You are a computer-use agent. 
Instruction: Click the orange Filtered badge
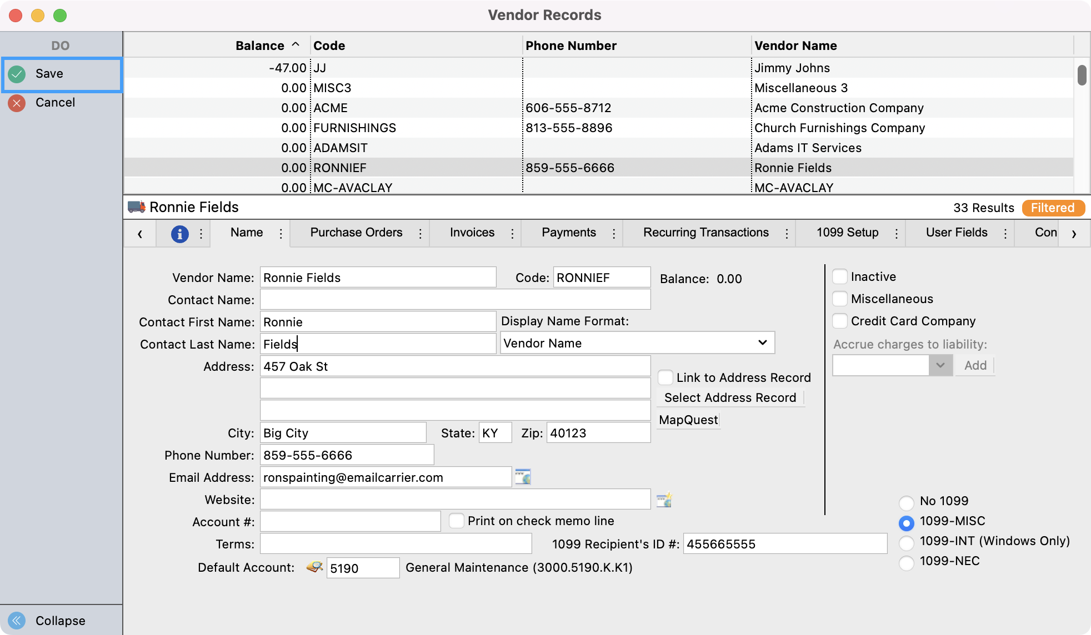tap(1053, 208)
